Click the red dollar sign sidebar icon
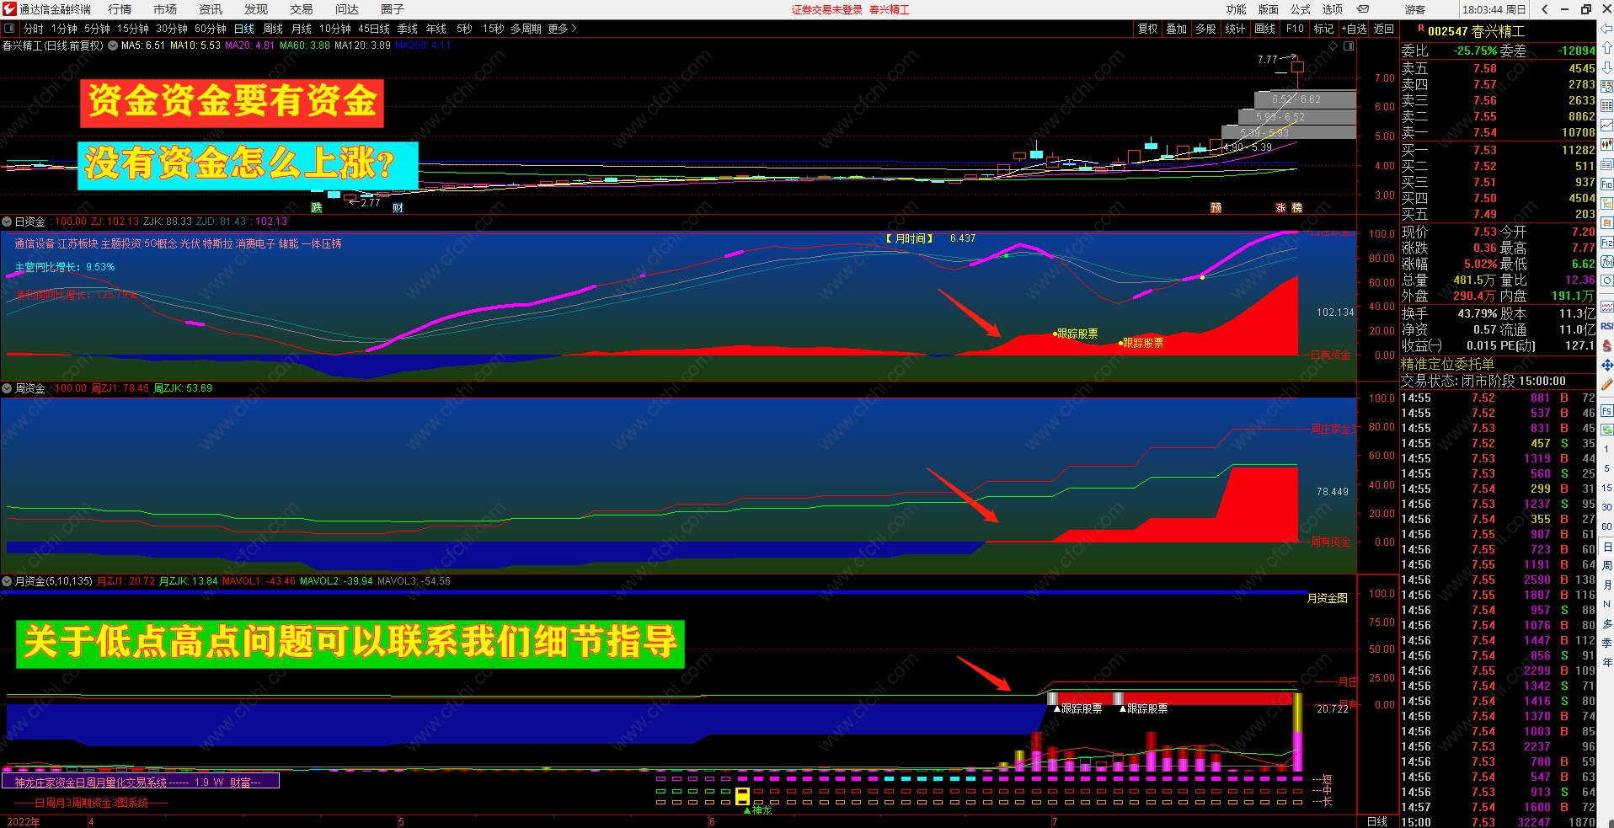This screenshot has width=1614, height=828. click(1606, 345)
